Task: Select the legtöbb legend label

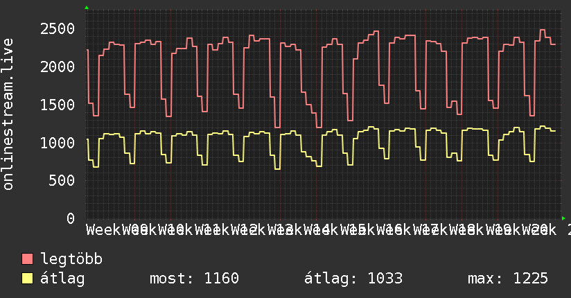Action: (x=71, y=259)
